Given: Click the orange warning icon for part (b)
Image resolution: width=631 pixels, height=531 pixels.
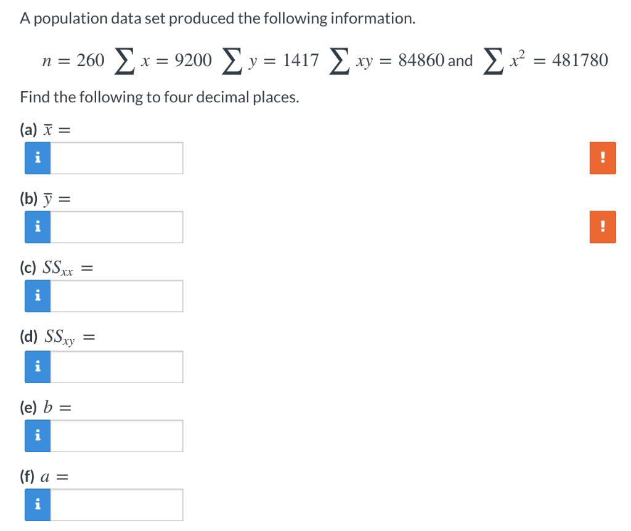Looking at the screenshot, I should tap(602, 227).
